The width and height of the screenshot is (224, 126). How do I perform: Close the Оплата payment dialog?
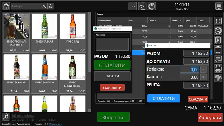208,46
